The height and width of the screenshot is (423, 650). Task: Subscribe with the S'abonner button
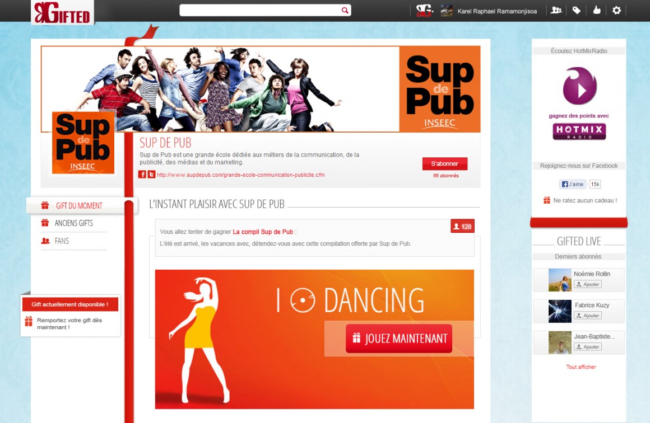tap(445, 163)
